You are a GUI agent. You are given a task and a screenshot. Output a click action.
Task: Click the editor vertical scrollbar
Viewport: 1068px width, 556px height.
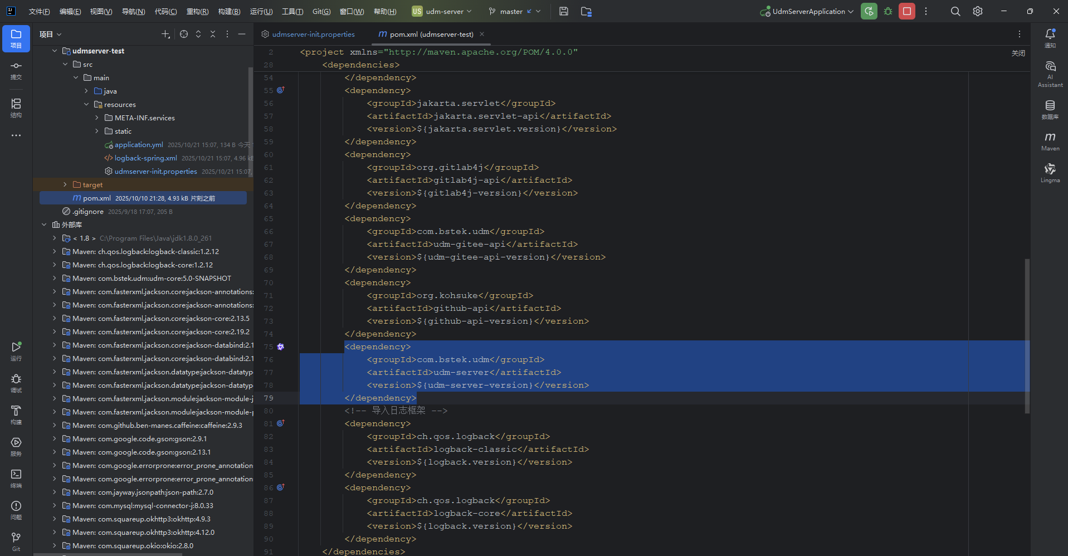click(x=1027, y=334)
